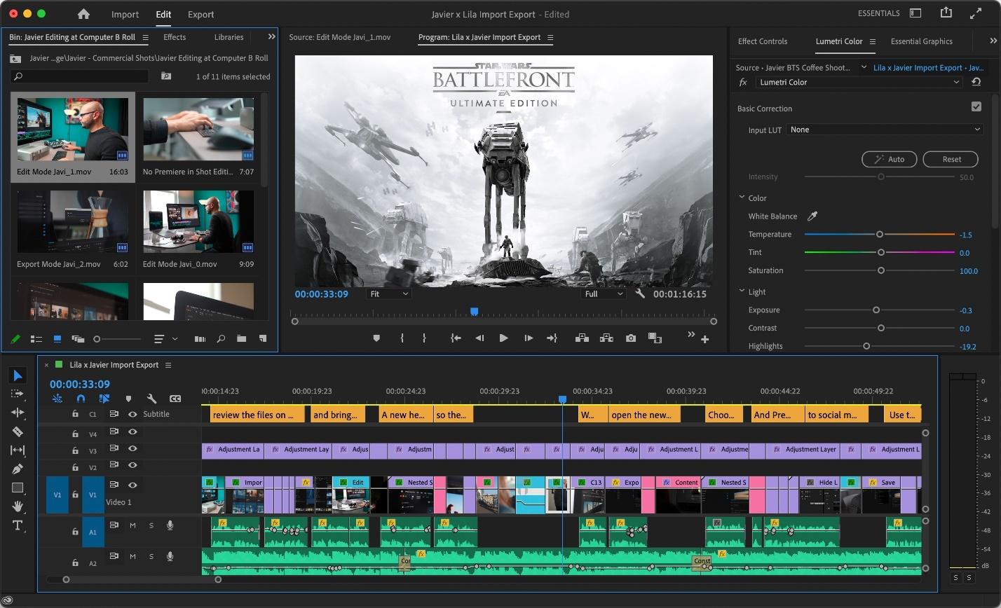
Task: Click the Reset button in Lumetri
Action: click(x=951, y=159)
